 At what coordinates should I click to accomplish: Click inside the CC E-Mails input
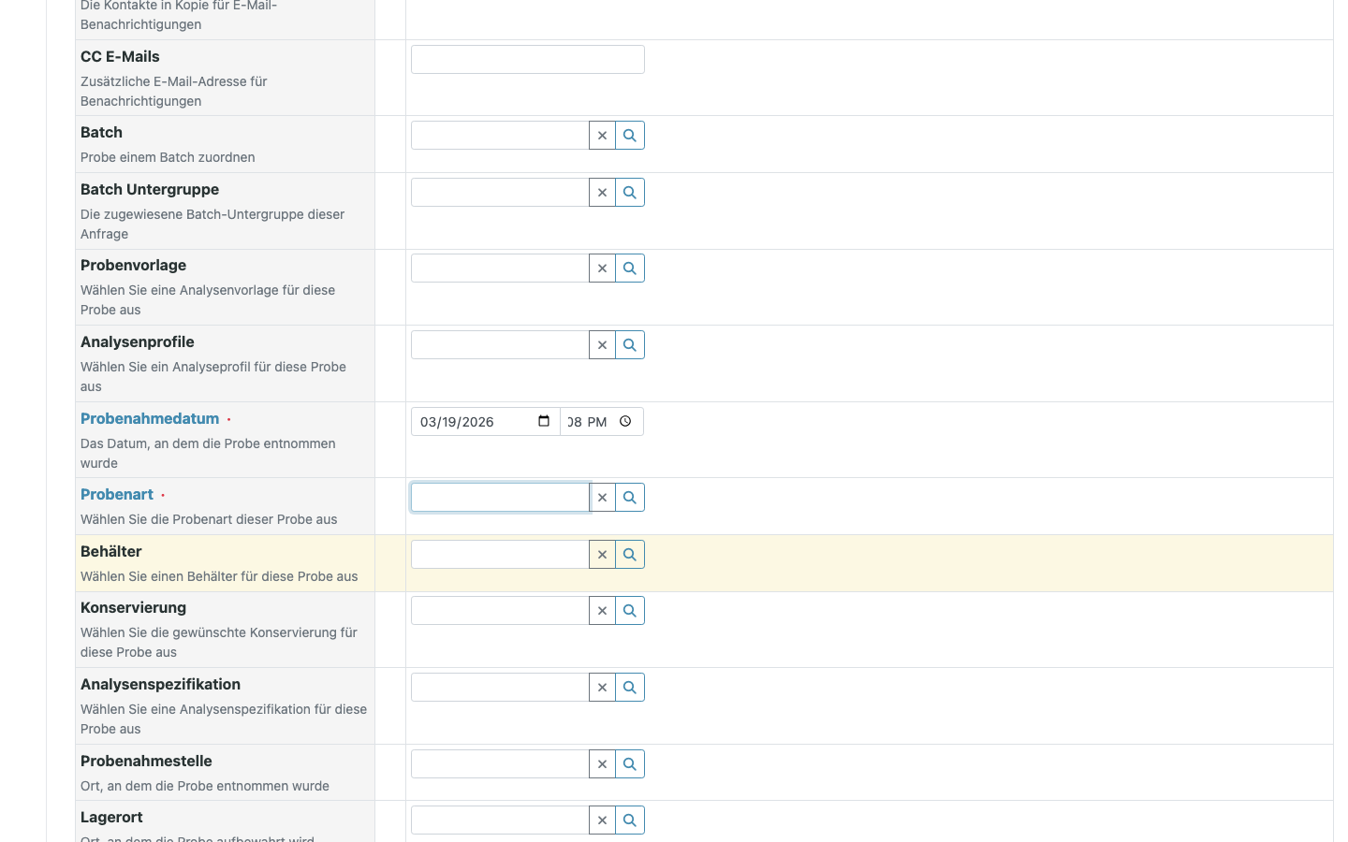click(x=527, y=59)
